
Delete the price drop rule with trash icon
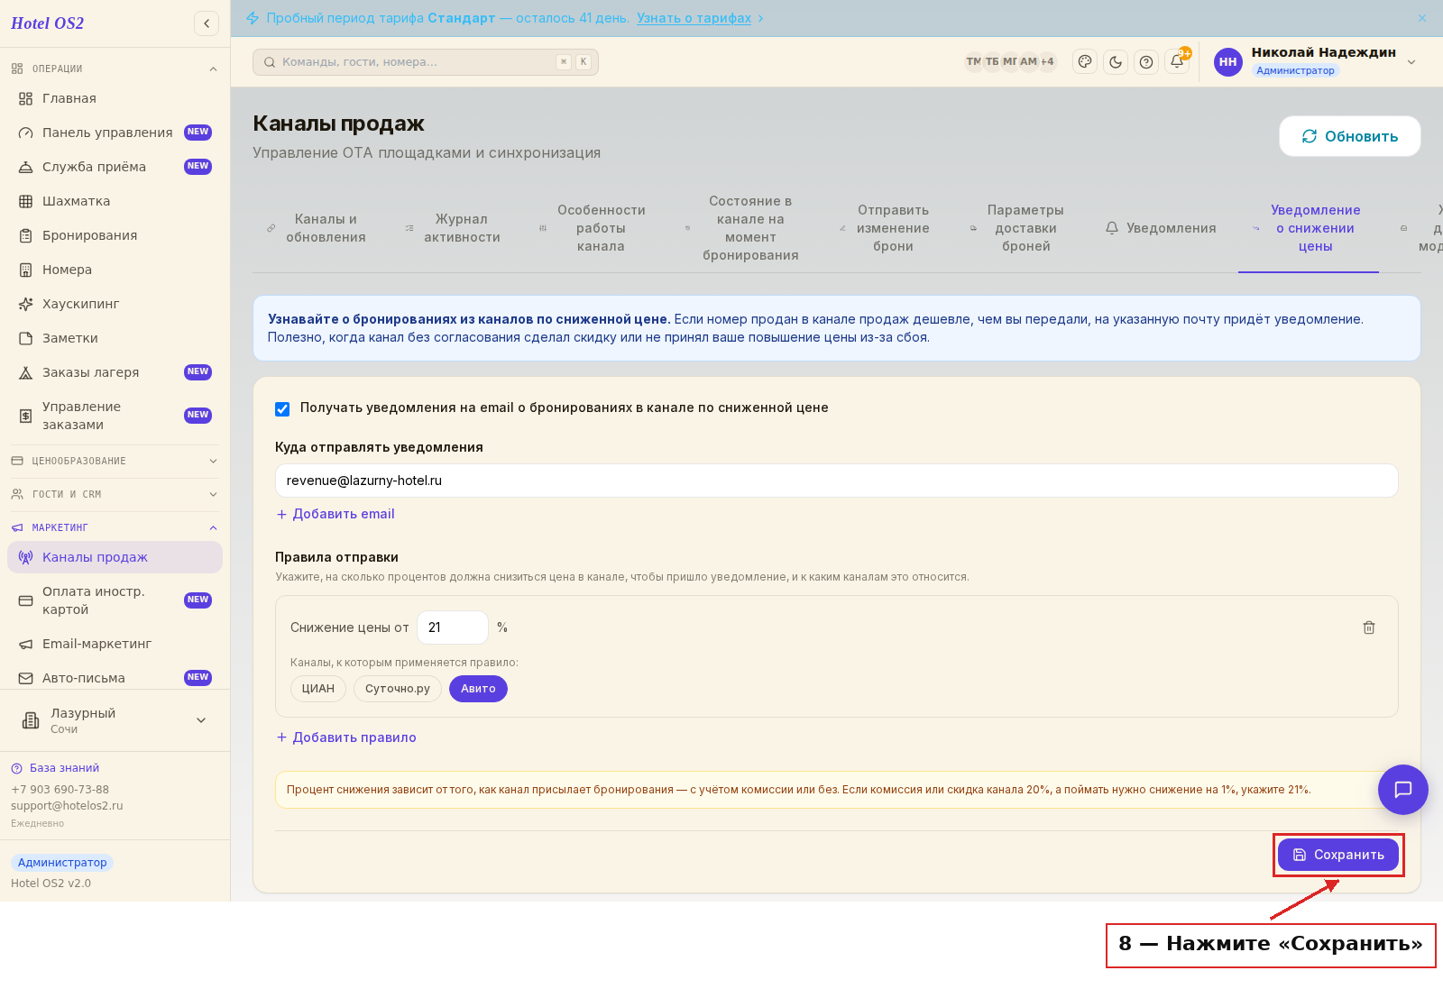coord(1369,627)
